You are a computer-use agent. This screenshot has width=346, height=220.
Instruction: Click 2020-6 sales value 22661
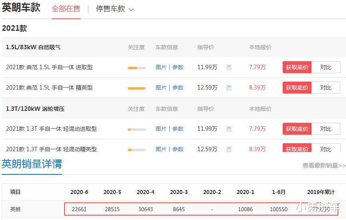pos(79,209)
